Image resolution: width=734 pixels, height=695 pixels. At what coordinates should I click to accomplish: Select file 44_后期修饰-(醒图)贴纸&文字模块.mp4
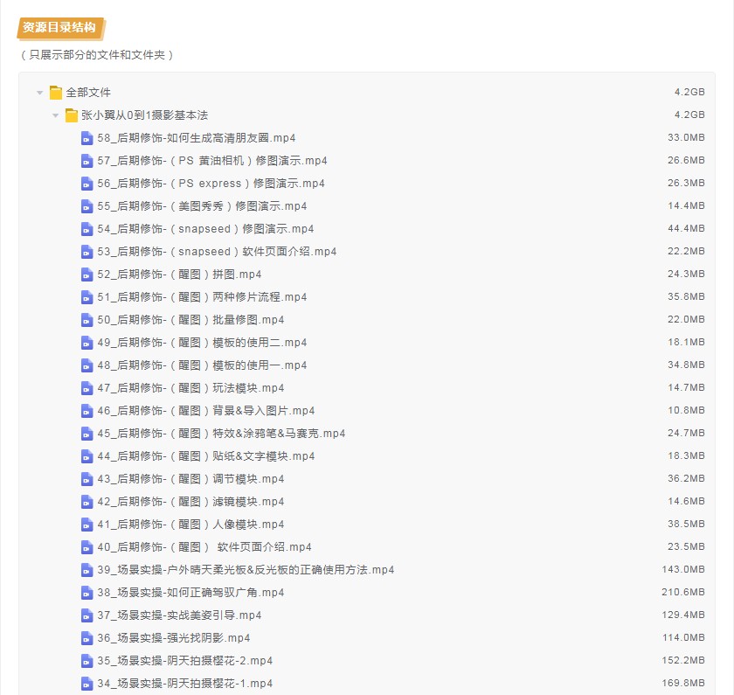click(x=206, y=456)
